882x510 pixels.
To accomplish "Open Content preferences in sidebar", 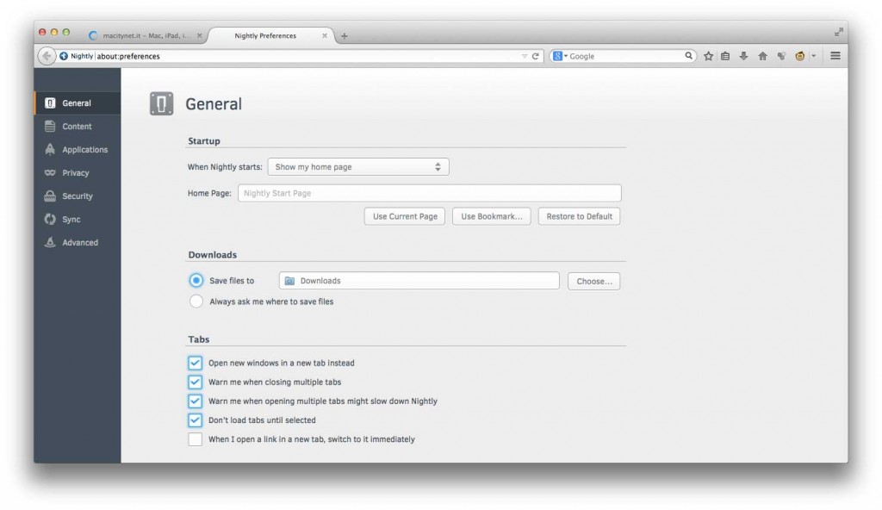I will point(77,126).
